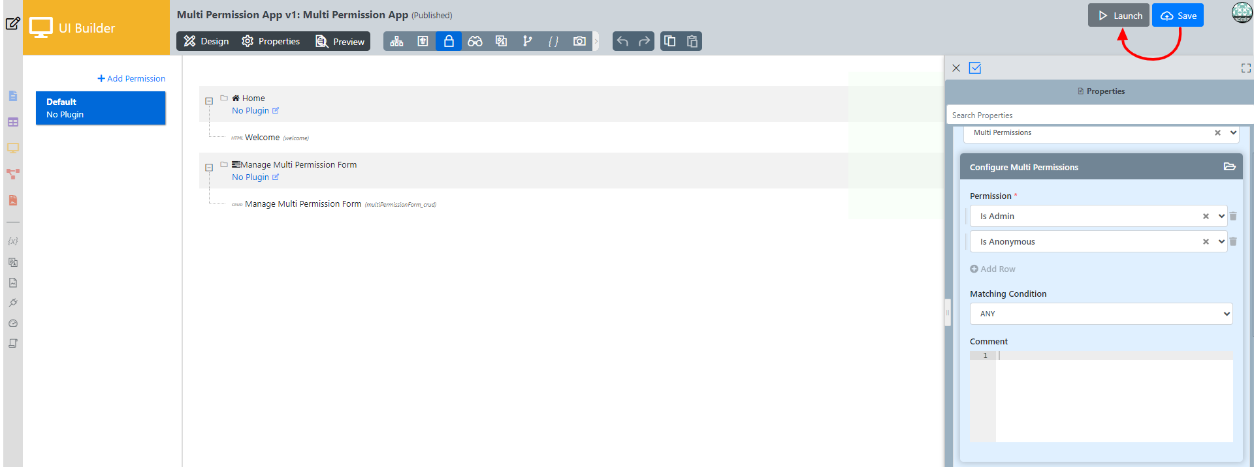Open the yellow UI Builder monitor icon in sidebar

(13, 148)
